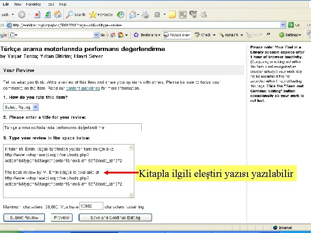Screen dimensions: 311x233
Task: Click the Internet zone status bar icon
Action: coord(275,228)
